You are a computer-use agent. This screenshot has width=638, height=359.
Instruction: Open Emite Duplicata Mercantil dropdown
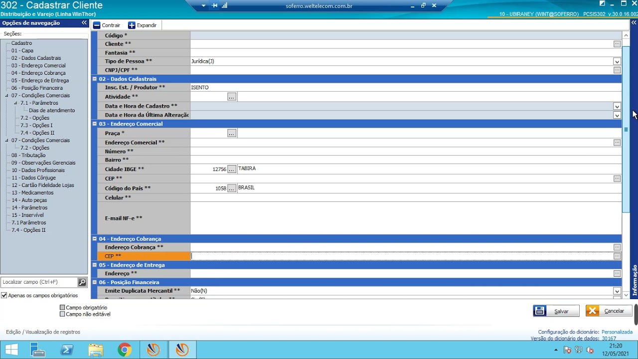point(617,291)
